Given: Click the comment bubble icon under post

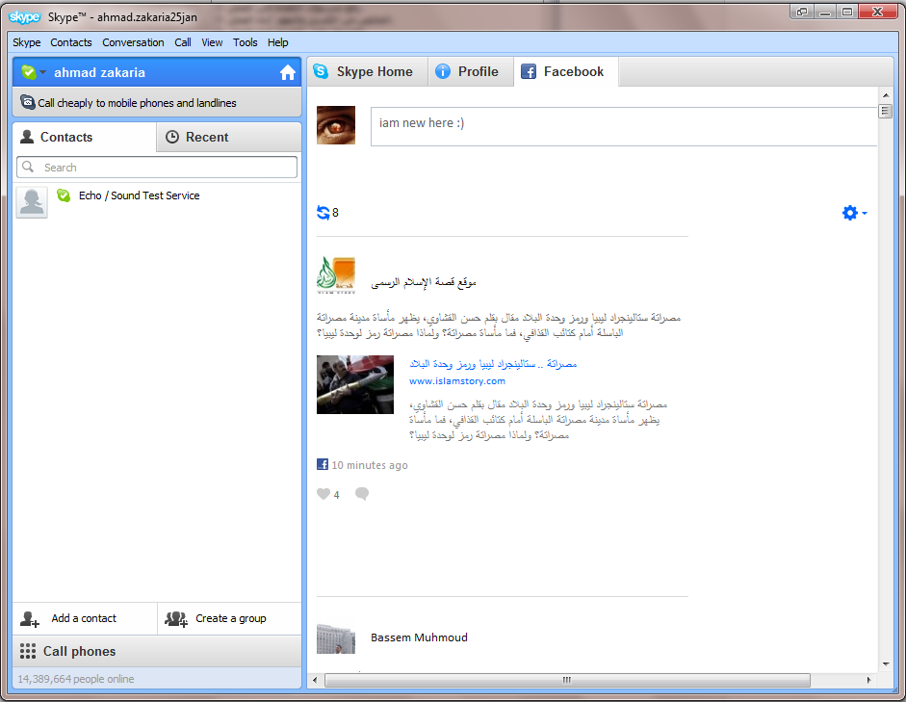Looking at the screenshot, I should (362, 494).
